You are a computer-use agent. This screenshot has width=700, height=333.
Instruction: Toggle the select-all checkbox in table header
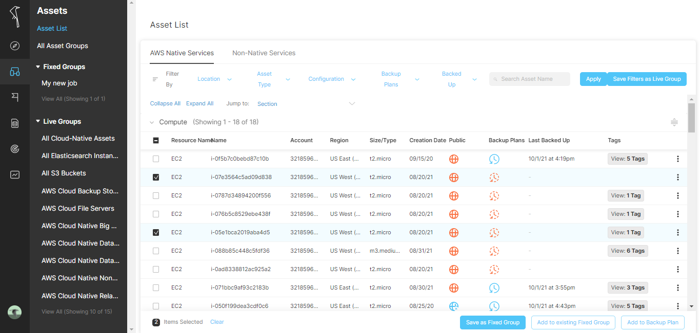[156, 141]
